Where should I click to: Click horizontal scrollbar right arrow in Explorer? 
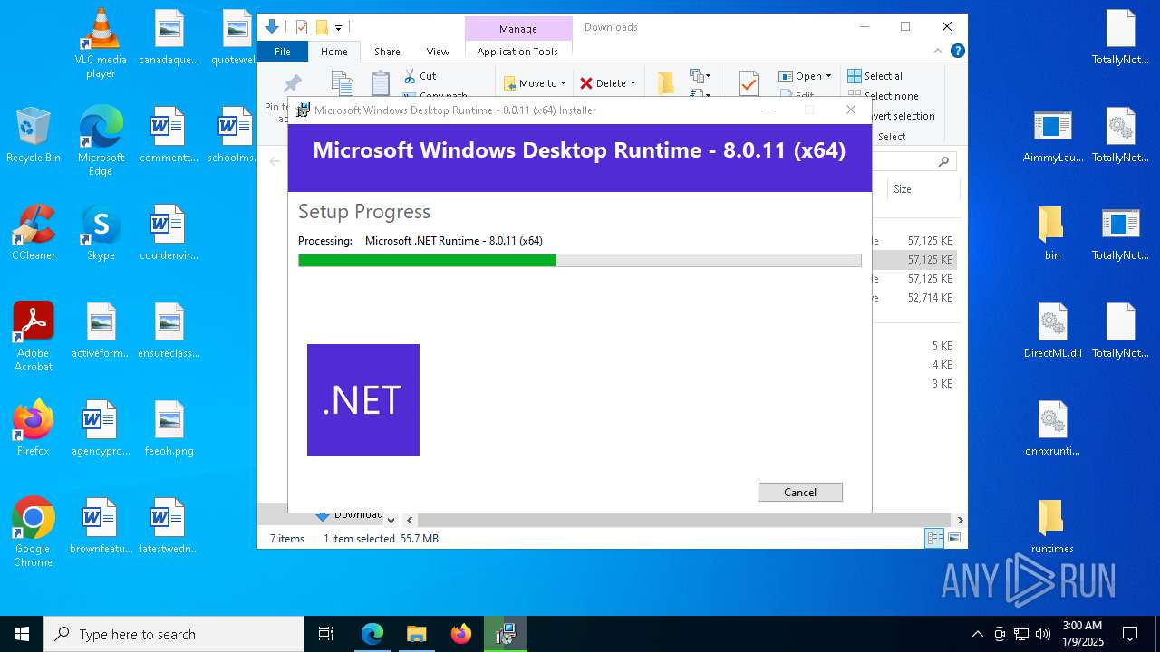(960, 520)
